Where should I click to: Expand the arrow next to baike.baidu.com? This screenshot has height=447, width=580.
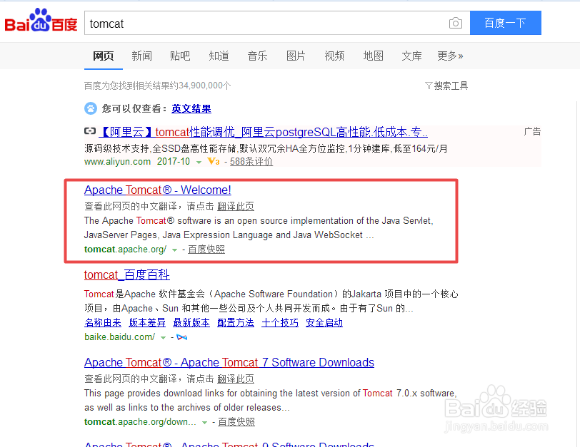click(x=163, y=337)
